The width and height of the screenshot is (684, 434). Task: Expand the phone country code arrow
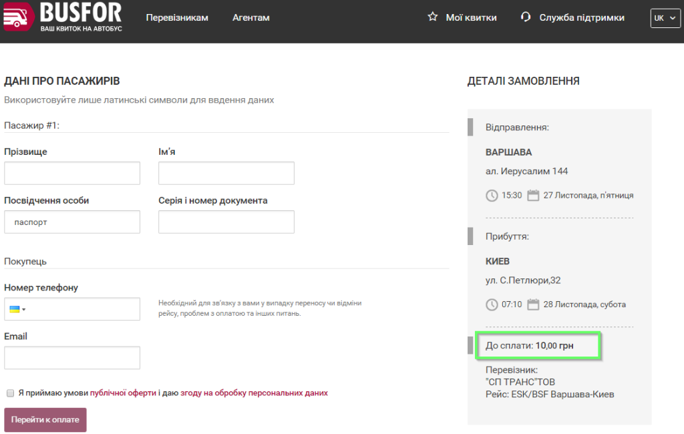pyautogui.click(x=24, y=310)
